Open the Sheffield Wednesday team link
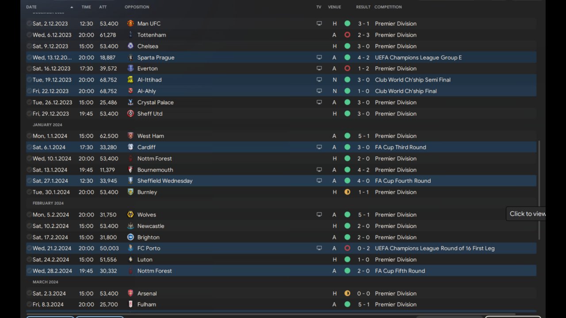This screenshot has height=318, width=566. 165,181
